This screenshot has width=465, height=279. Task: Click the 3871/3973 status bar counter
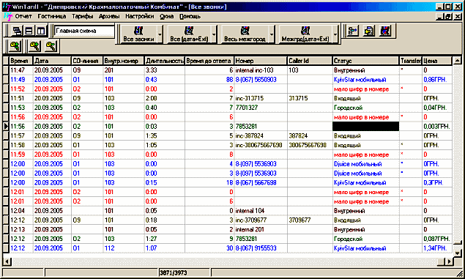(x=184, y=272)
